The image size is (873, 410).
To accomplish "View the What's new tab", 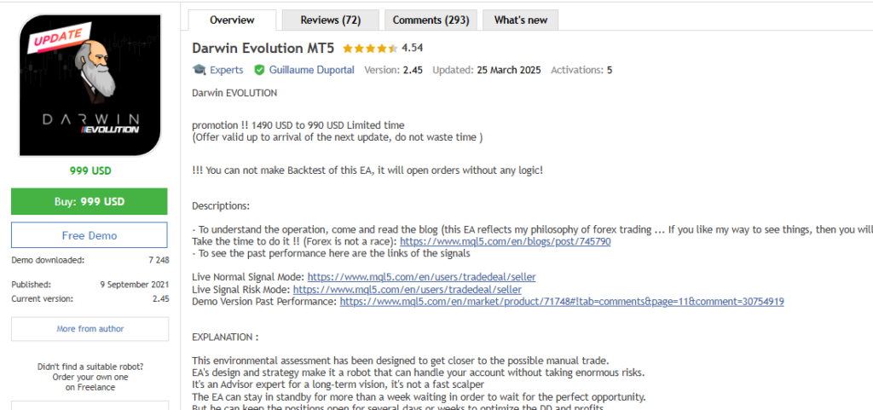I will [x=521, y=20].
